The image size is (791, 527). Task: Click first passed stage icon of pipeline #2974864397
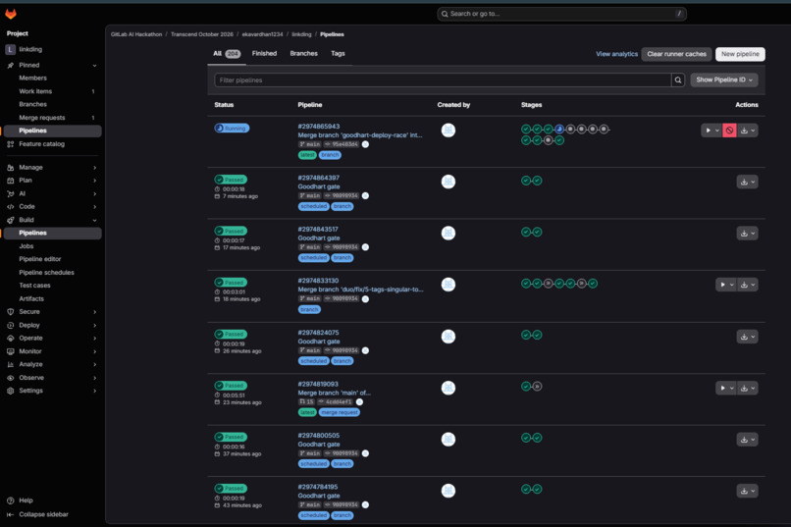[x=526, y=181]
